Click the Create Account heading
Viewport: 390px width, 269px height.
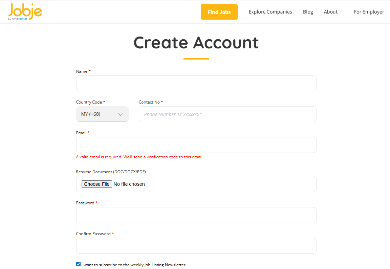(196, 43)
